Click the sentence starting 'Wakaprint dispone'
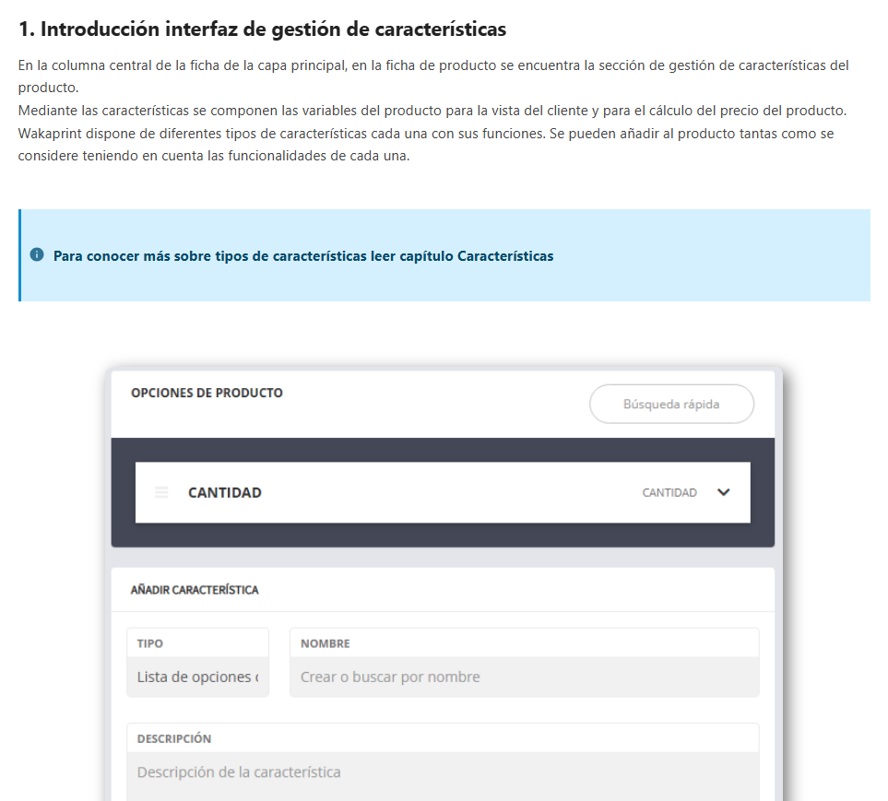This screenshot has width=888, height=801. click(x=424, y=134)
